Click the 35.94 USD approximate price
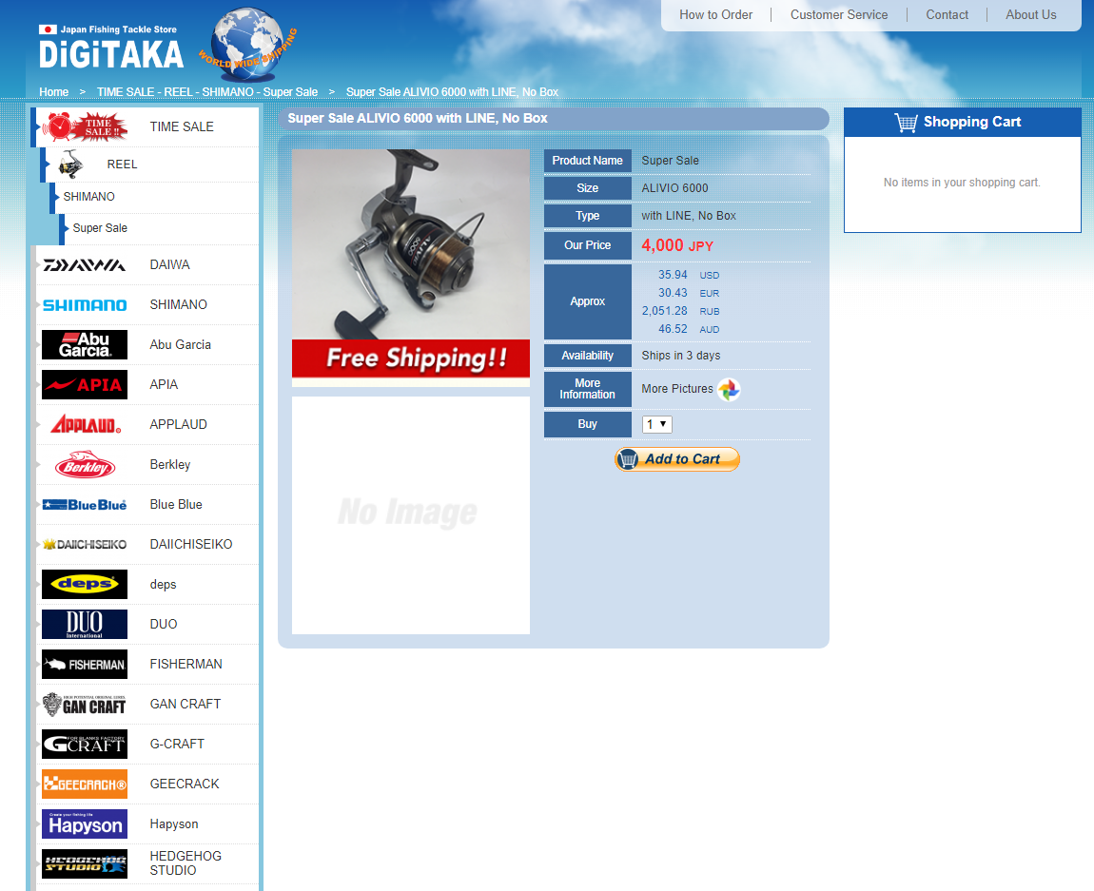1094x891 pixels. 688,275
